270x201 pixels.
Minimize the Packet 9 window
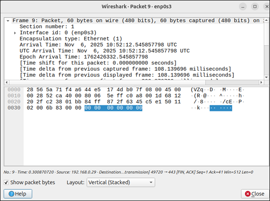243,7
